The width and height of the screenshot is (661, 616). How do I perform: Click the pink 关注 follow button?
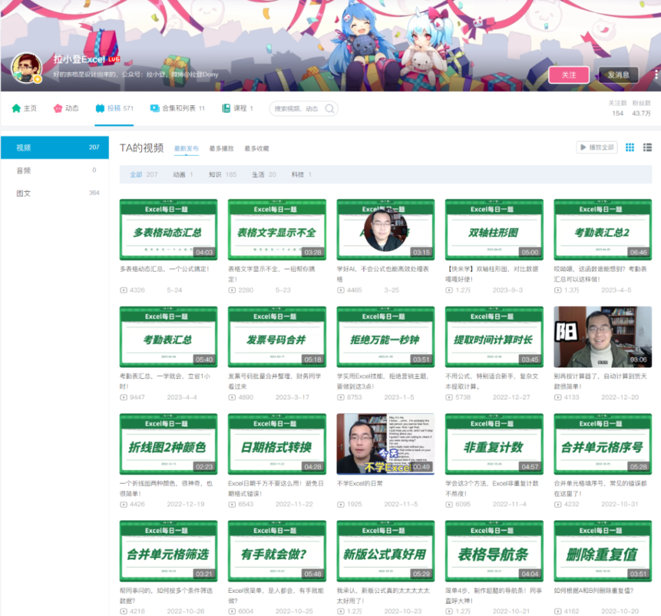(x=569, y=75)
